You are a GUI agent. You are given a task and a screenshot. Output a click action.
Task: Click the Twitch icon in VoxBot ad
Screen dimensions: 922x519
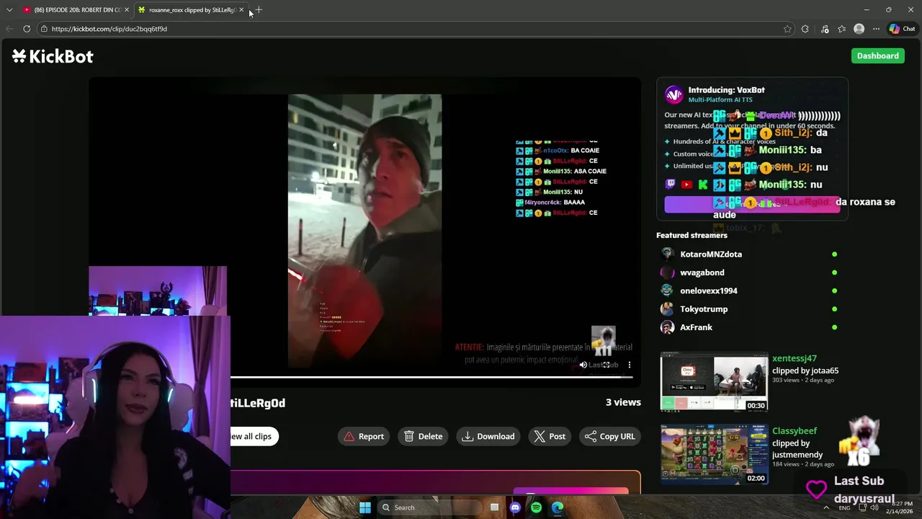[671, 185]
